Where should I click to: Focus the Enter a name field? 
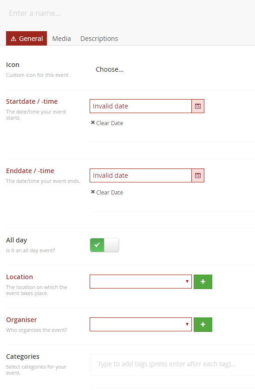pos(127,13)
